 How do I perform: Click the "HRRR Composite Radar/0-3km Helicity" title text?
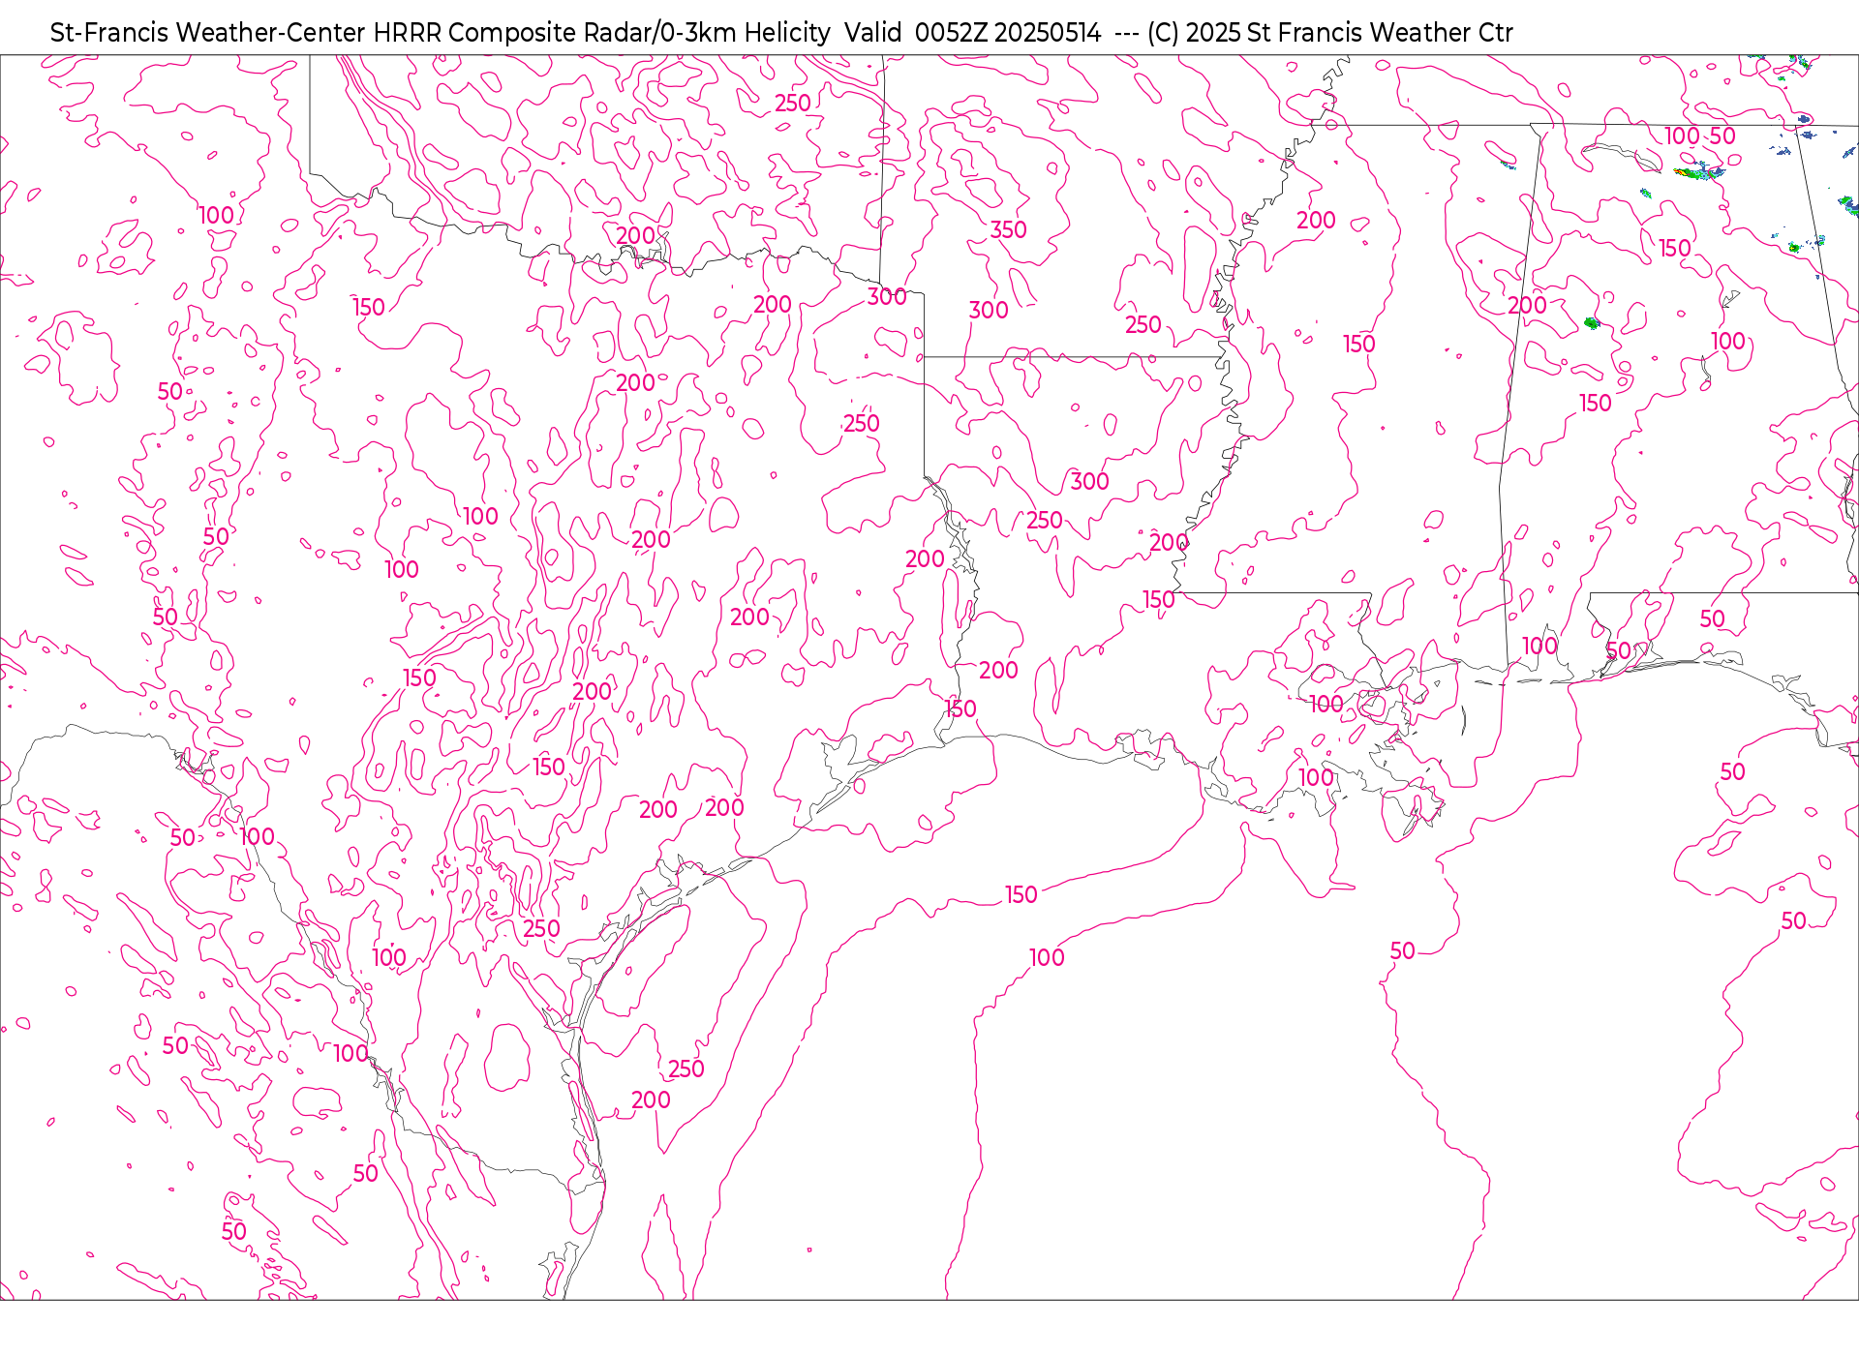coord(601,33)
